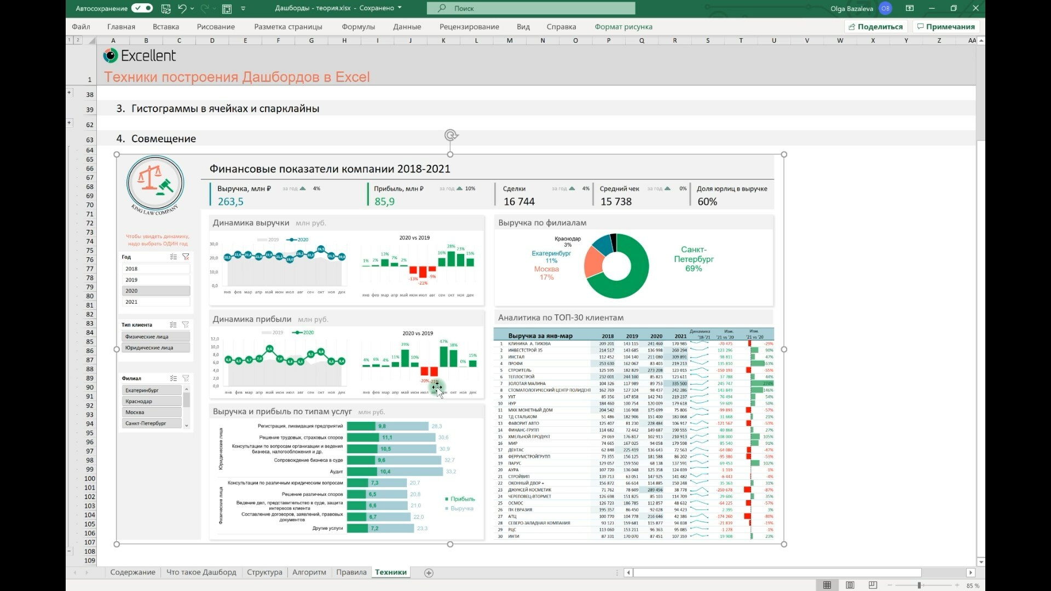Click multi-select icon on Филиал slicer
The width and height of the screenshot is (1051, 591).
(x=173, y=378)
